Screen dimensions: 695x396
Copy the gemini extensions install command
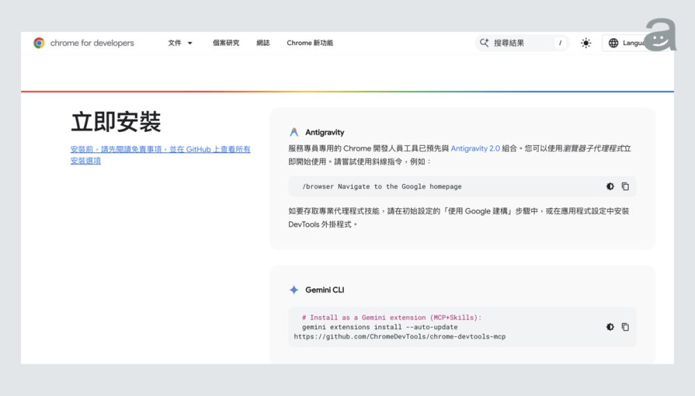point(625,327)
